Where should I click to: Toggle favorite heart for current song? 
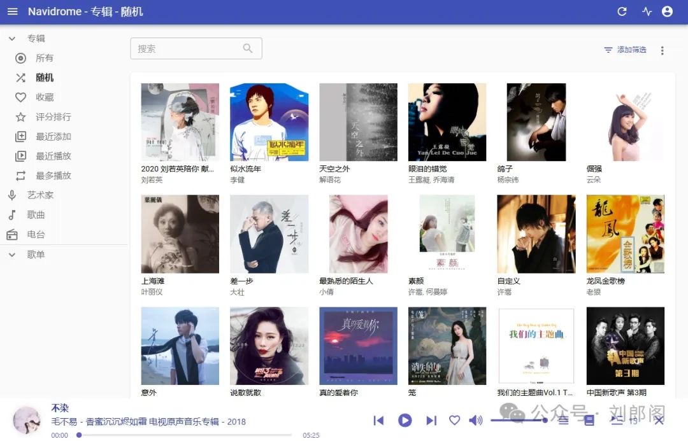pyautogui.click(x=454, y=420)
